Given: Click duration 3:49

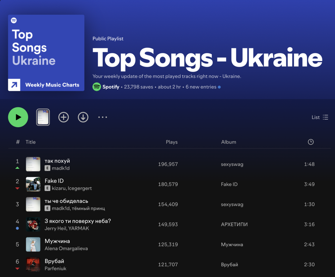Looking at the screenshot, I should (x=309, y=184).
